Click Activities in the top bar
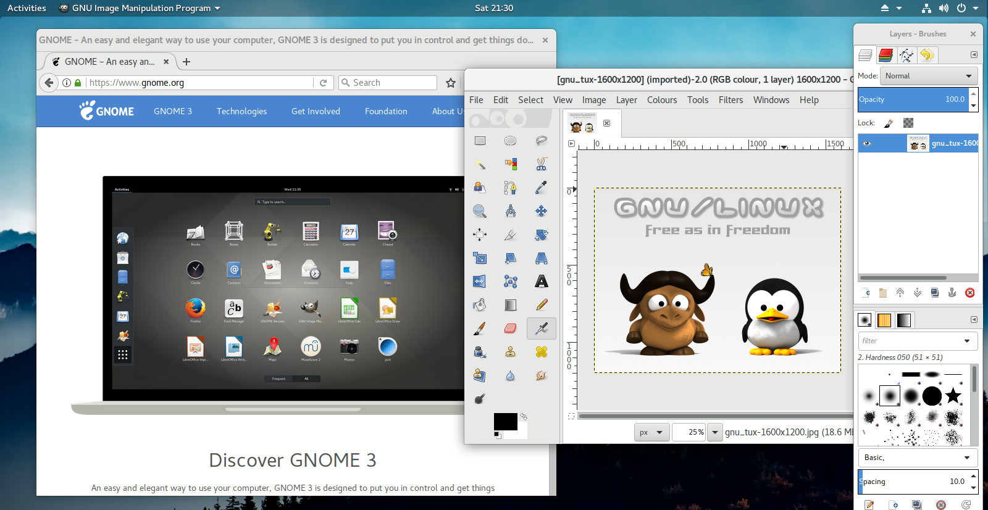The height and width of the screenshot is (510, 988). (x=27, y=8)
